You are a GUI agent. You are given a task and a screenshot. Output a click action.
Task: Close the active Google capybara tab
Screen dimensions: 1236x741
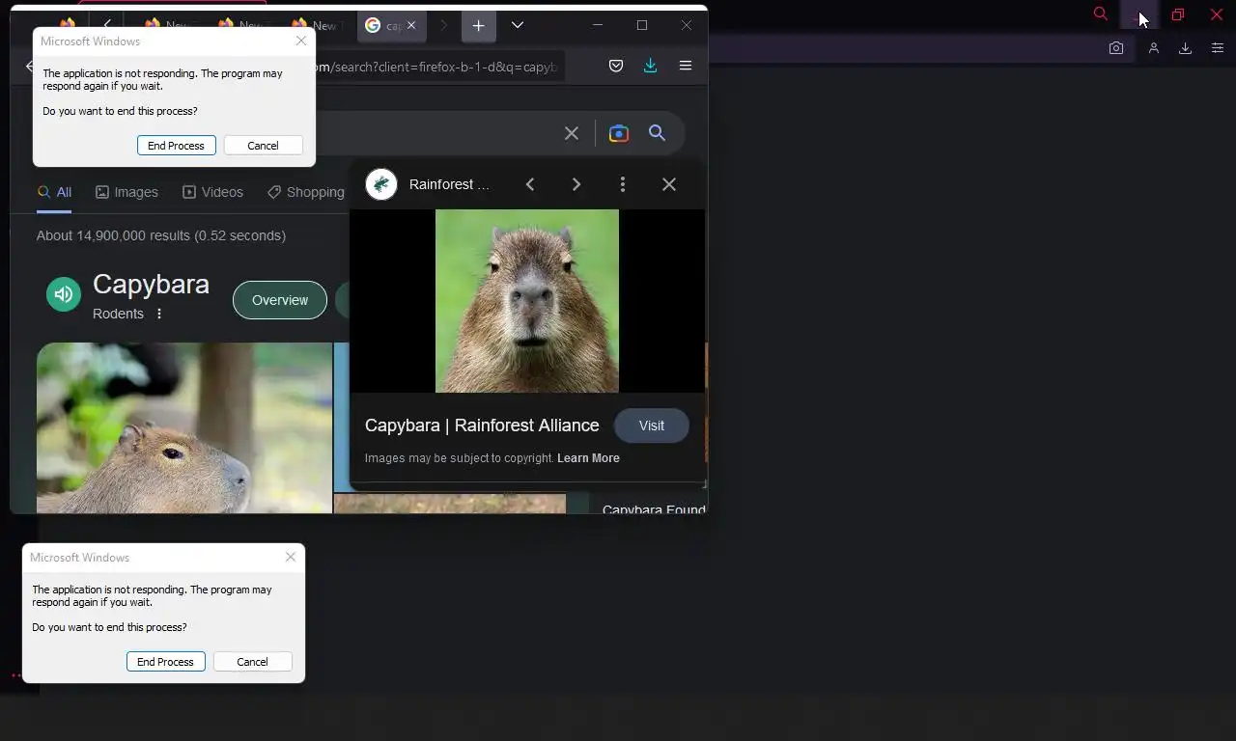click(411, 26)
